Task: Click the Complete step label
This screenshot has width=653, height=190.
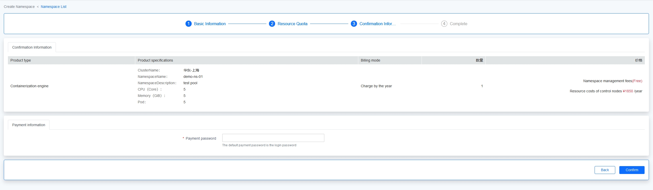Action: click(458, 24)
